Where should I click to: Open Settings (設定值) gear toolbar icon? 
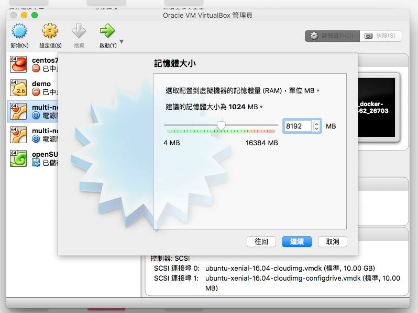click(50, 31)
